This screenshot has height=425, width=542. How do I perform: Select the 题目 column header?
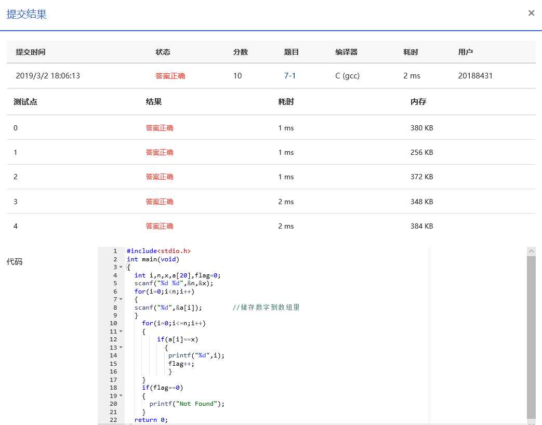292,52
